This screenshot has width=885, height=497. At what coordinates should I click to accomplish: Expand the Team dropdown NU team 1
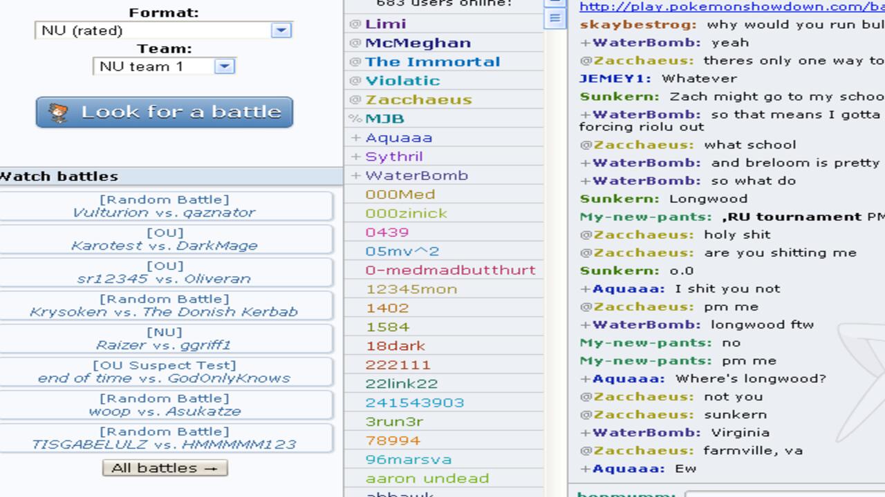click(164, 66)
